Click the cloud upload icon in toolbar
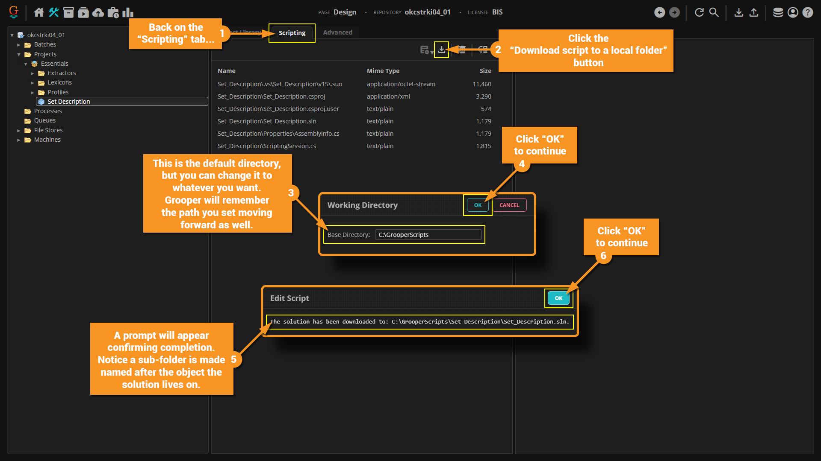 click(98, 12)
